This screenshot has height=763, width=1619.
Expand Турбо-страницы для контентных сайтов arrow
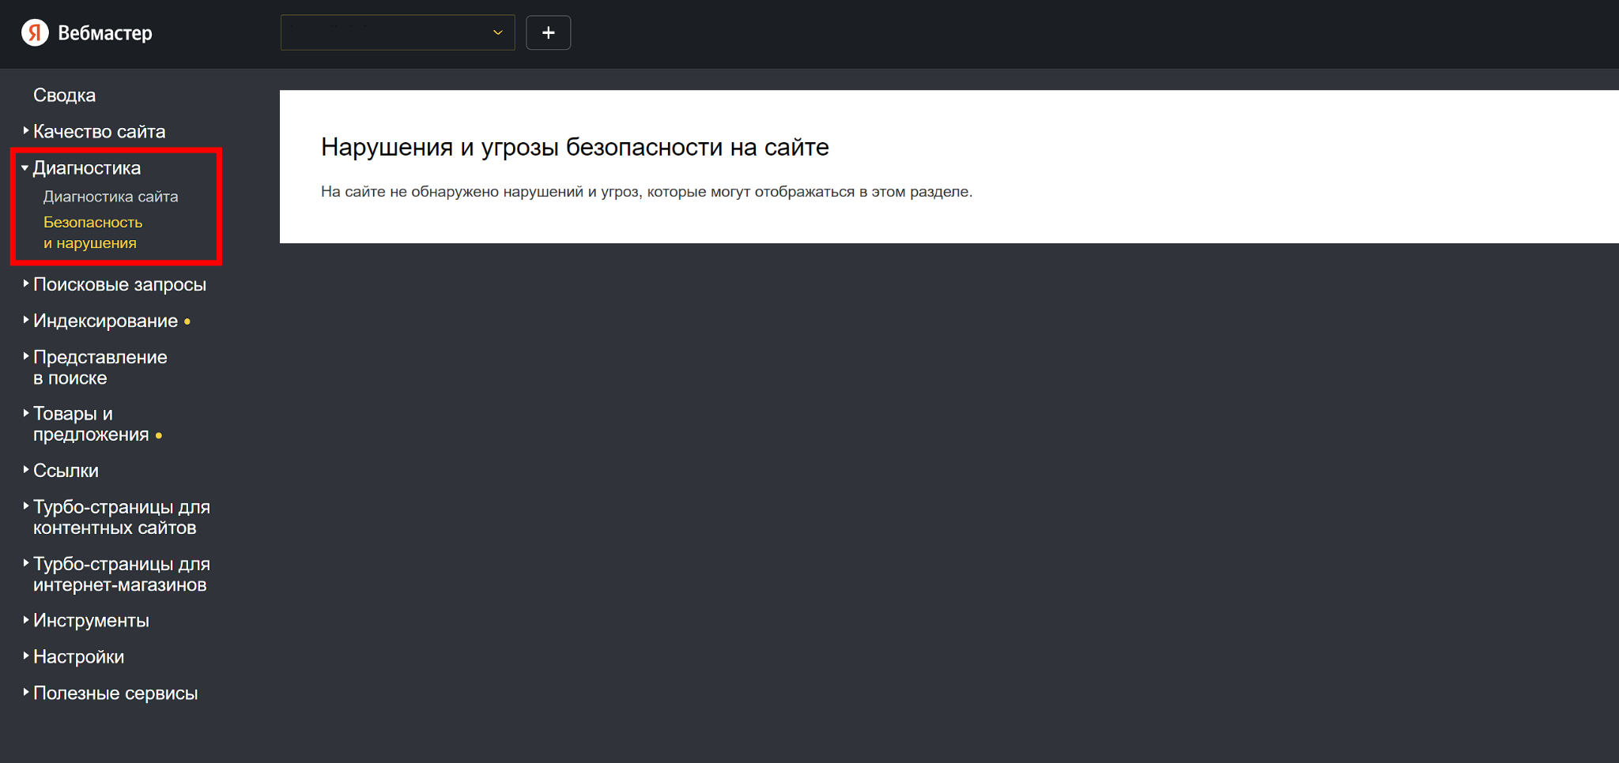[26, 506]
